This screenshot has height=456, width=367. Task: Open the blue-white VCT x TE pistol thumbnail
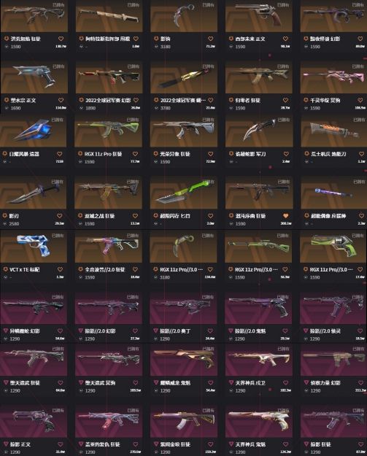click(x=34, y=246)
